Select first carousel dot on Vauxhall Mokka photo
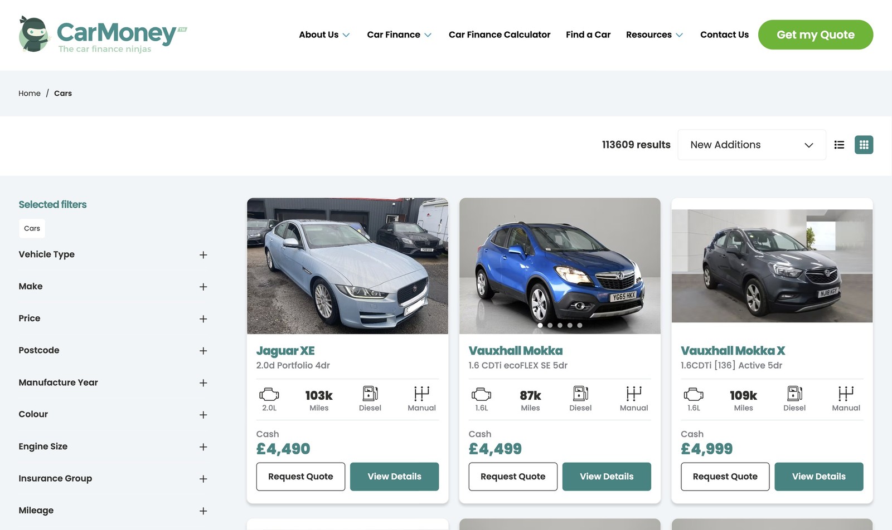This screenshot has width=892, height=530. point(540,325)
